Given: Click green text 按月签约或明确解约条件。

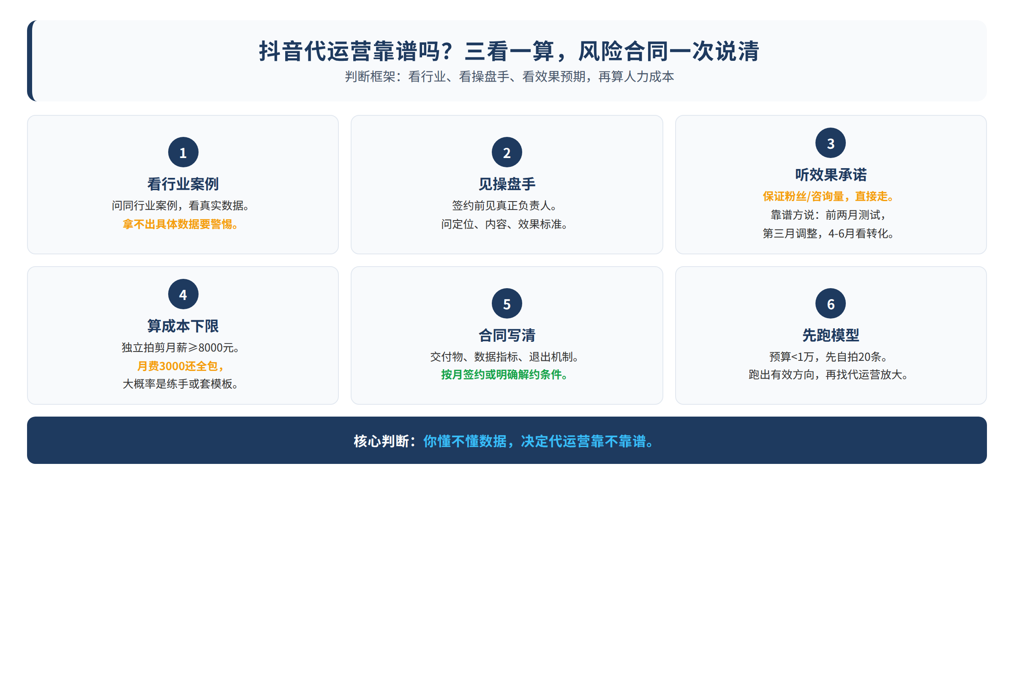Looking at the screenshot, I should tap(504, 375).
